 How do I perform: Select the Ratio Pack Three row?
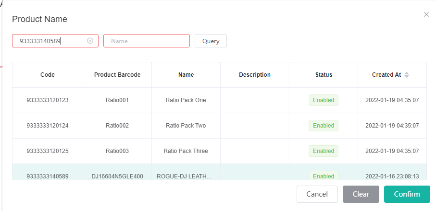point(186,151)
